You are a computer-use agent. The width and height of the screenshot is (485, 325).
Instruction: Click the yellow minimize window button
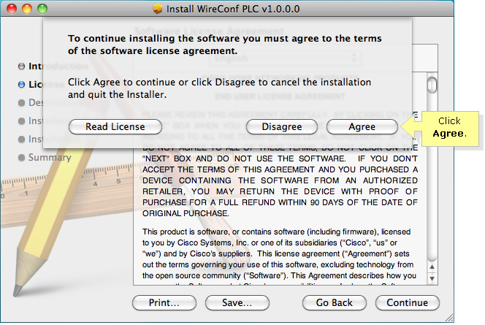pyautogui.click(x=27, y=9)
